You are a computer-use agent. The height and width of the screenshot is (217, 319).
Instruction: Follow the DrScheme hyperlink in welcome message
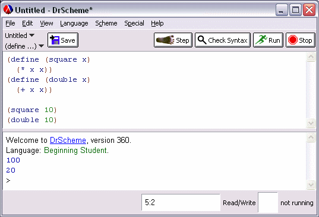click(x=68, y=141)
